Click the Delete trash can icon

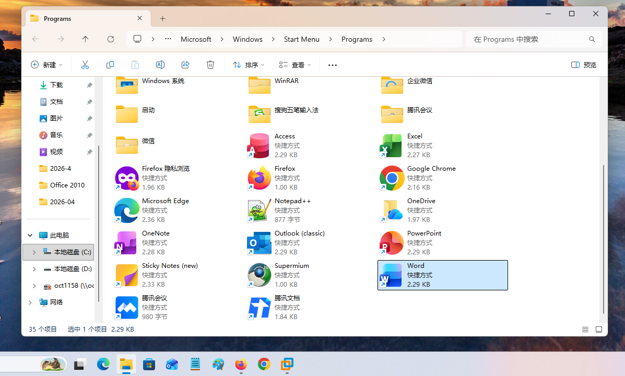(x=210, y=65)
